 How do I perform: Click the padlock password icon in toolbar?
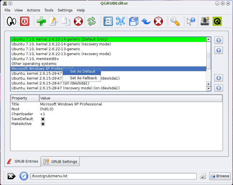click(108, 22)
